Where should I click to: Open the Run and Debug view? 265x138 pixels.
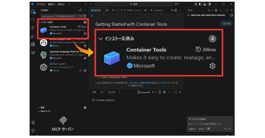click(x=33, y=36)
